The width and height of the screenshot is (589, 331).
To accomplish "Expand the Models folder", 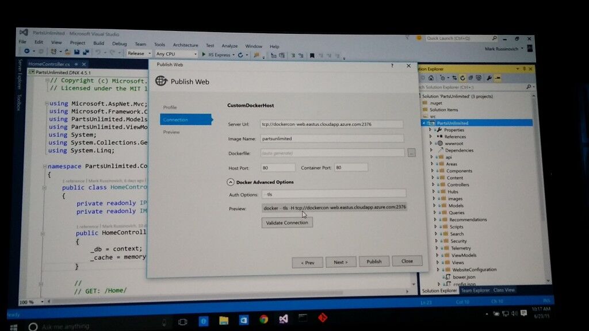I will (x=434, y=205).
